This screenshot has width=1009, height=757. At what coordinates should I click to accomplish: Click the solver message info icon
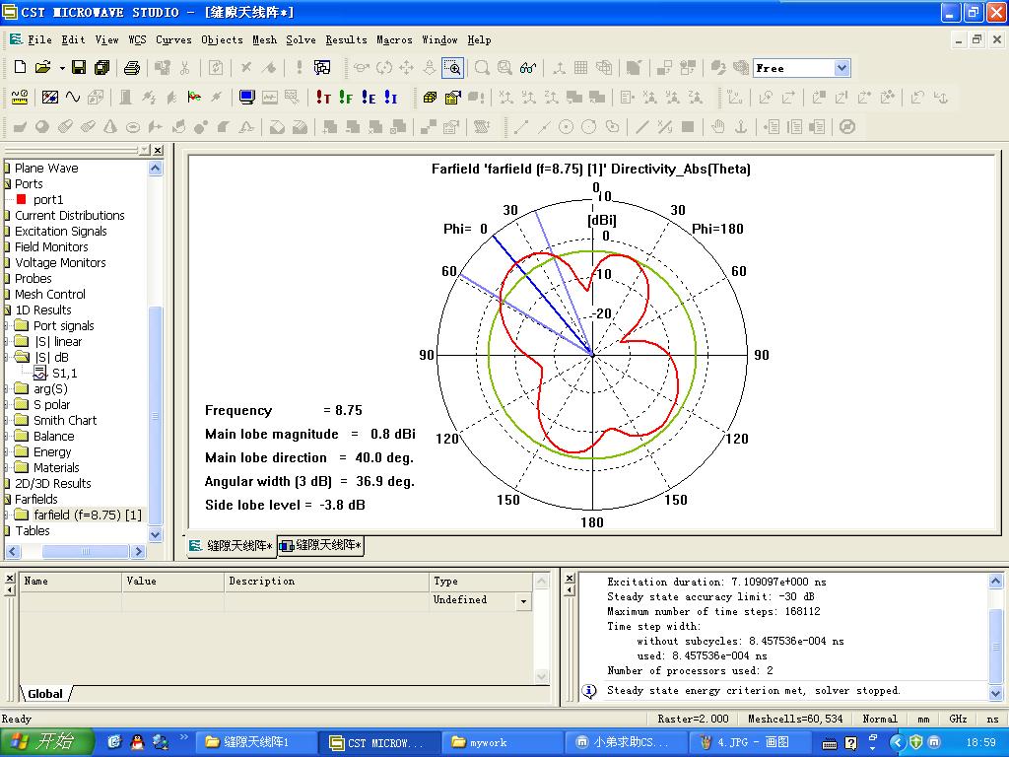pyautogui.click(x=589, y=691)
